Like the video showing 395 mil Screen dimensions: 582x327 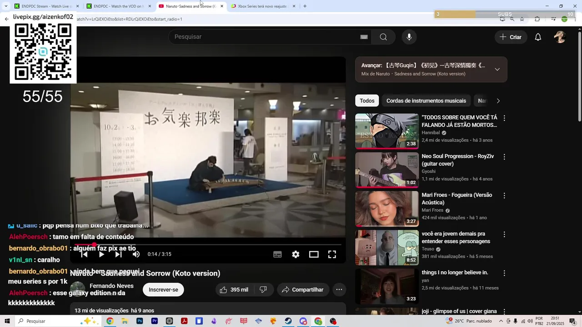point(234,290)
